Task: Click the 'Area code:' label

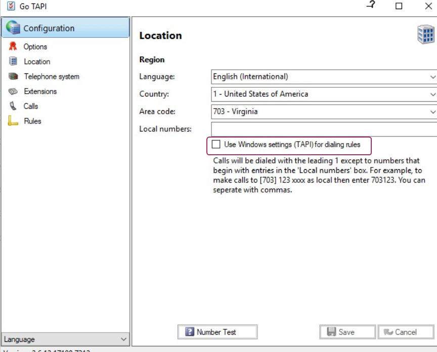Action: (x=157, y=111)
